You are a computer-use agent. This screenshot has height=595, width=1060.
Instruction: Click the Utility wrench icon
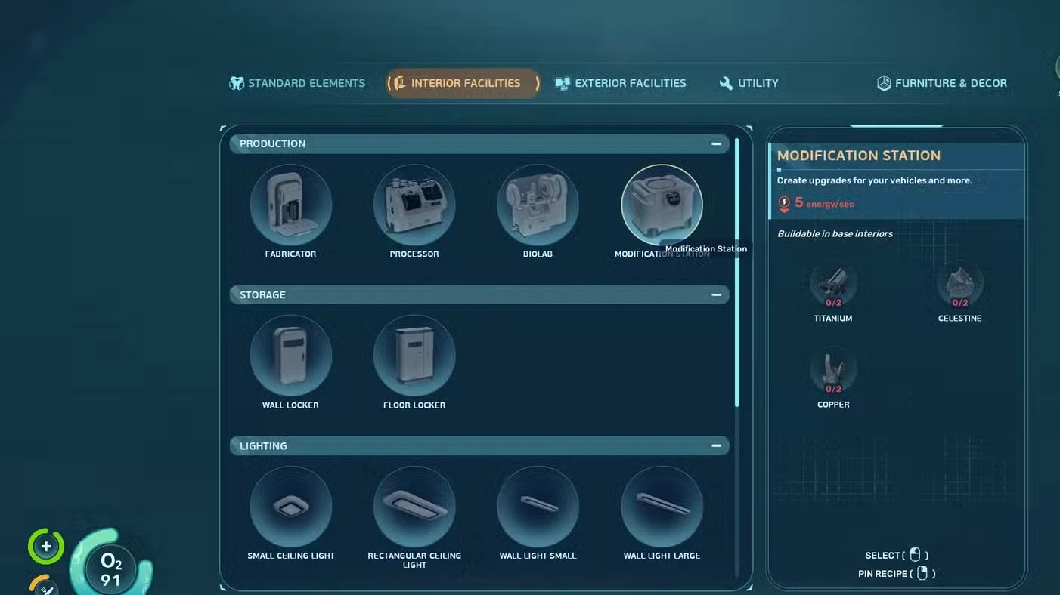[x=726, y=83]
